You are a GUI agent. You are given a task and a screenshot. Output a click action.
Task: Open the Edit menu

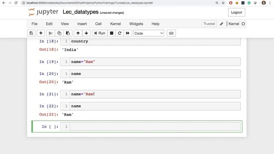point(49,24)
